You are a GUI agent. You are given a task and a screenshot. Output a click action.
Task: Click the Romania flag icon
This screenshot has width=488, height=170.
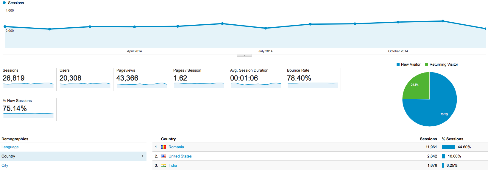163,147
